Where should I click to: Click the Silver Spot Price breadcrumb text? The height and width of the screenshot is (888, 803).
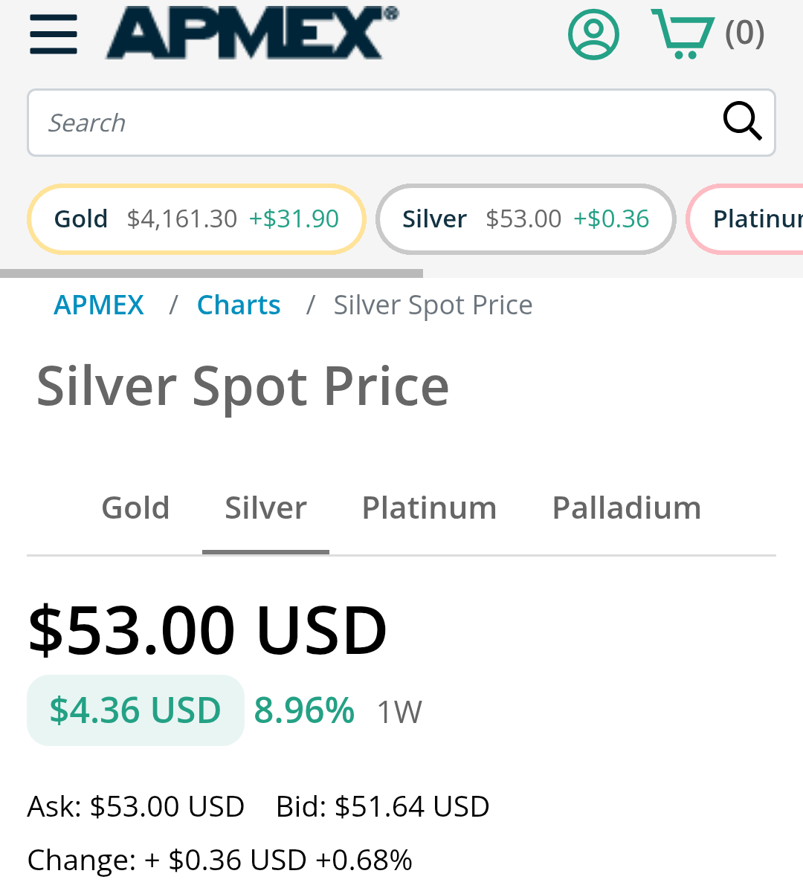coord(433,305)
